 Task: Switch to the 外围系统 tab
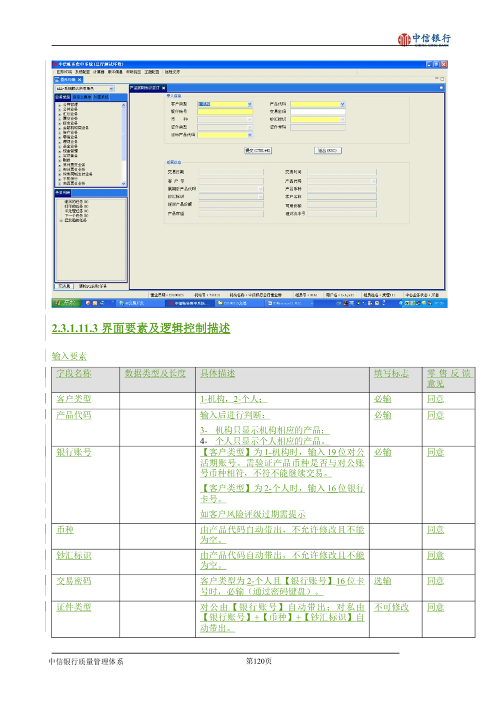(x=101, y=97)
